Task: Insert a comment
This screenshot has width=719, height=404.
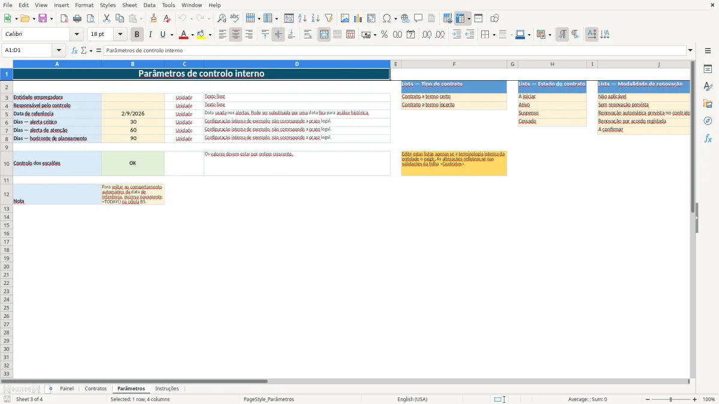Action: pyautogui.click(x=419, y=19)
